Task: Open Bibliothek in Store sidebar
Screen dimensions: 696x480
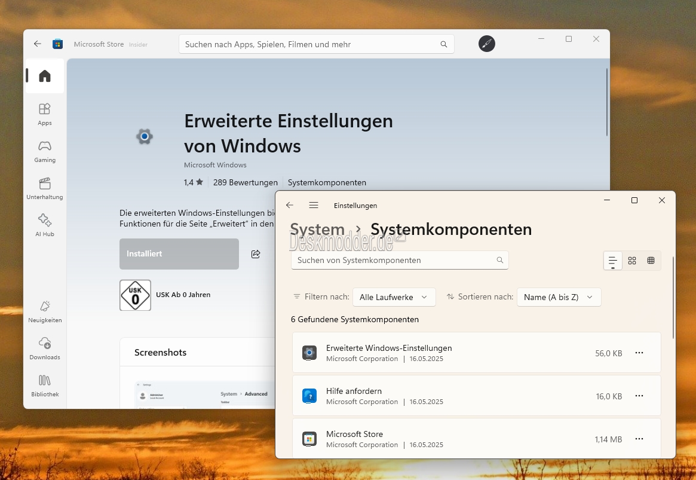Action: [x=45, y=386]
